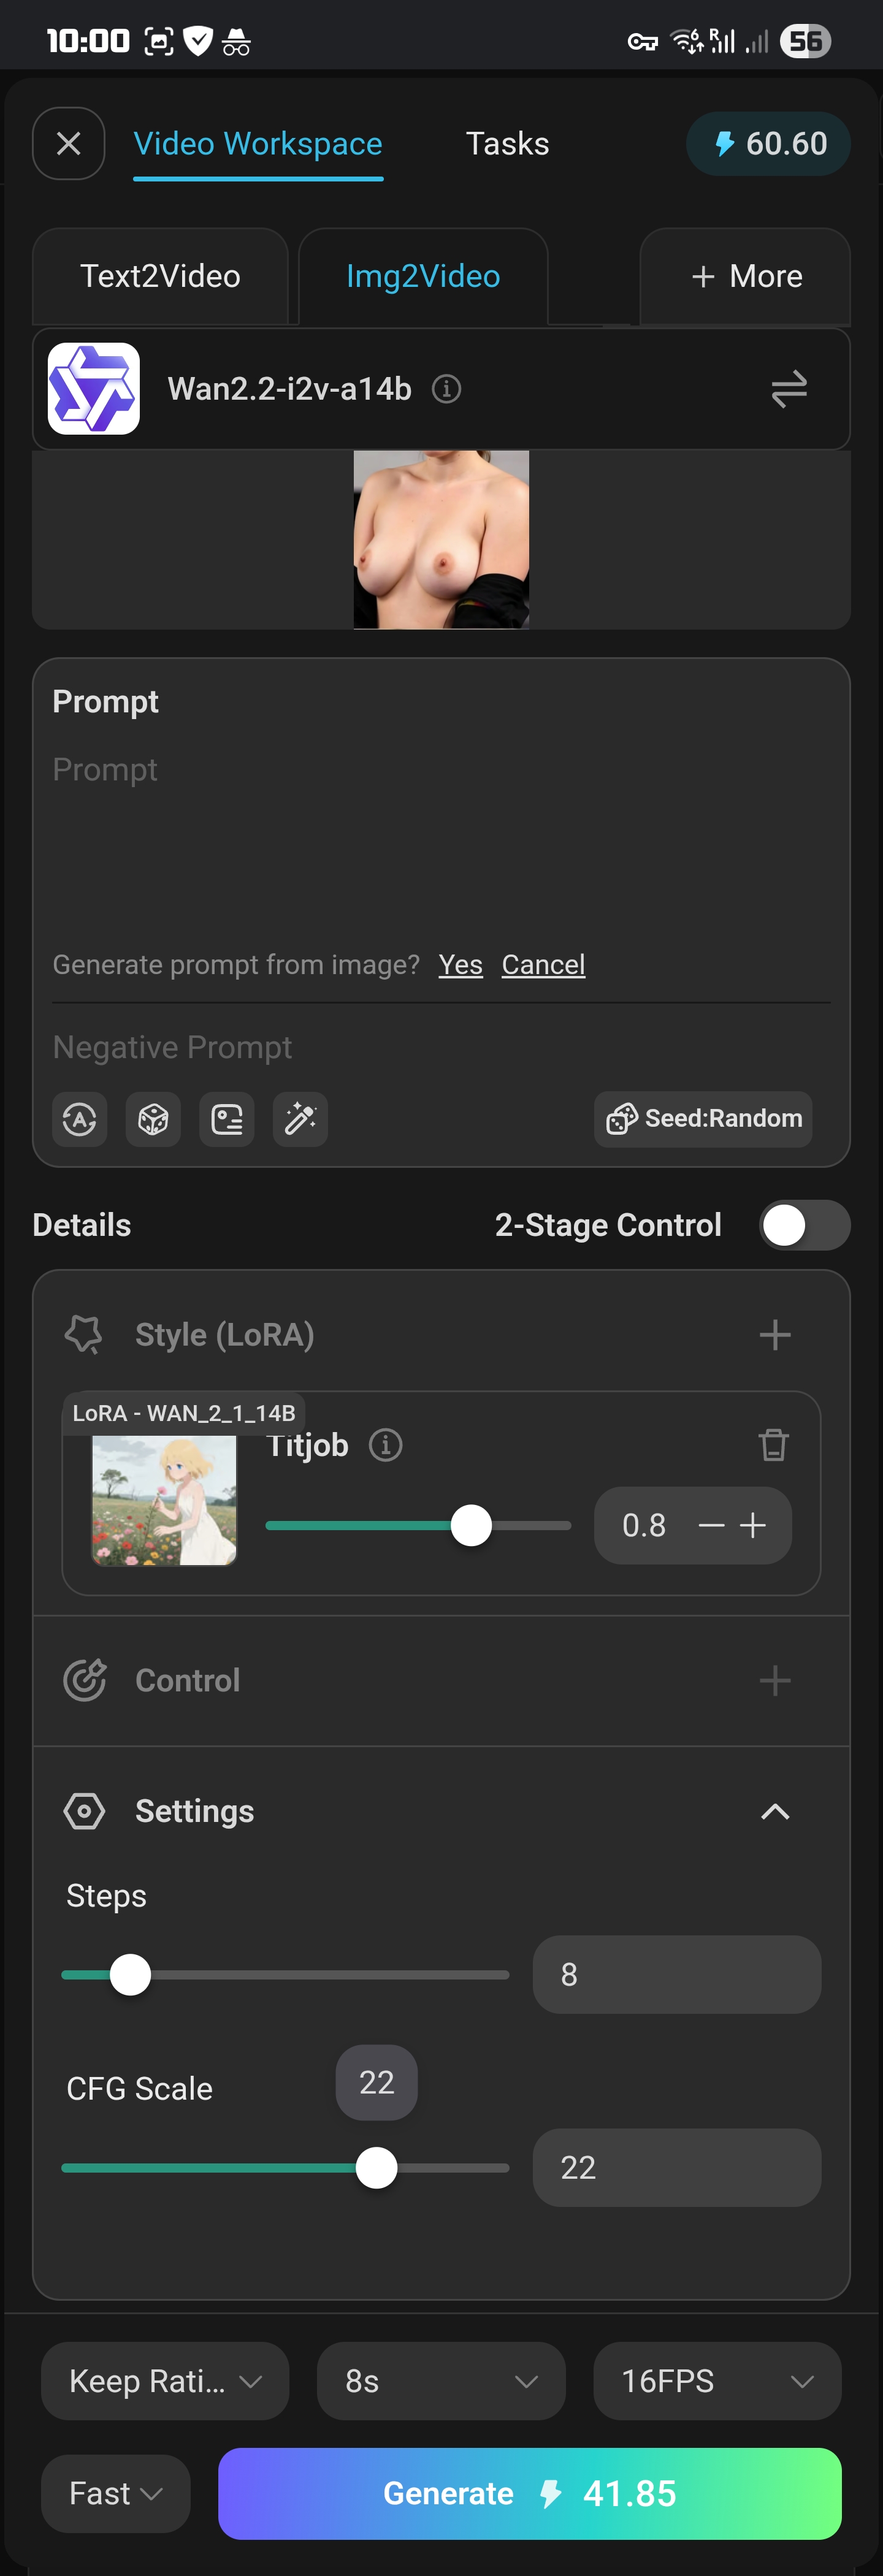This screenshot has height=2576, width=883.
Task: Delete the LoRA with the trash icon
Action: 773,1444
